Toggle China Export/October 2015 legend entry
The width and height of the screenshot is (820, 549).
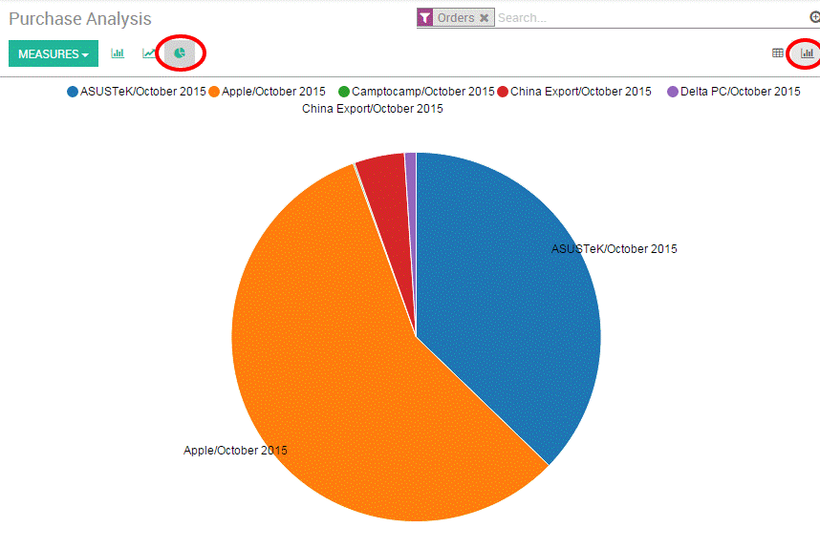(x=574, y=92)
